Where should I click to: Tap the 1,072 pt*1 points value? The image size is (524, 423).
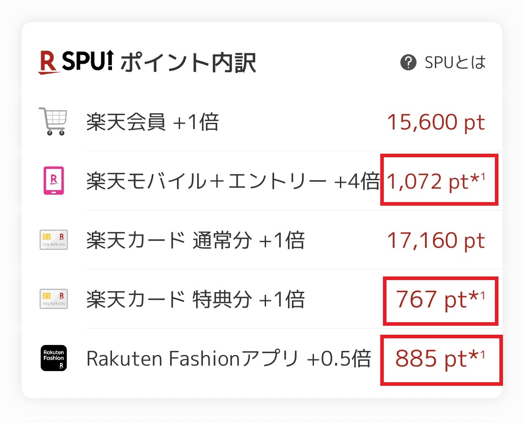(x=436, y=181)
